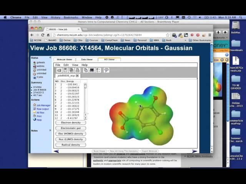The height and width of the screenshot is (184, 246).
Task: Click the Job Manager house icon
Action: 35,105
